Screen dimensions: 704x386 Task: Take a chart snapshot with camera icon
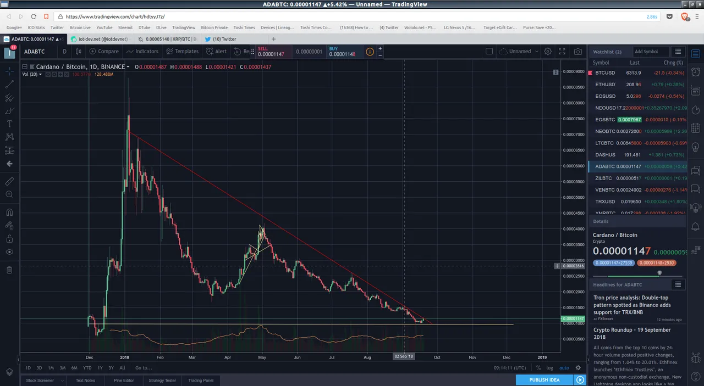577,51
